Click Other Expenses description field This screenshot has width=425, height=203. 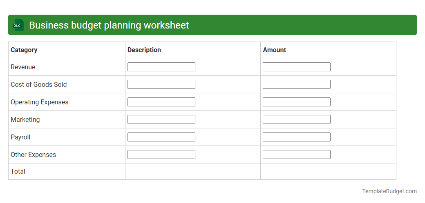click(x=161, y=154)
